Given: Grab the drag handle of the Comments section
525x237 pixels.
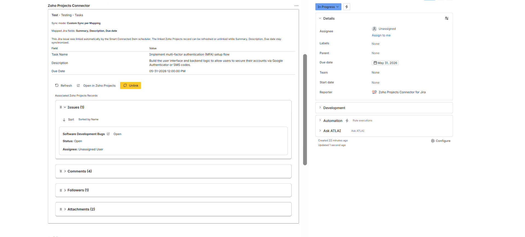Looking at the screenshot, I should 61,171.
